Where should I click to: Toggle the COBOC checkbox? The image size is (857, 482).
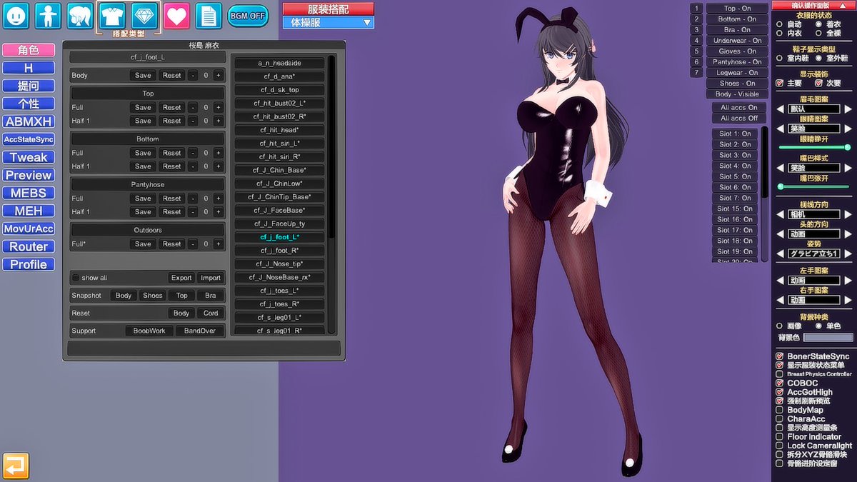pos(780,383)
